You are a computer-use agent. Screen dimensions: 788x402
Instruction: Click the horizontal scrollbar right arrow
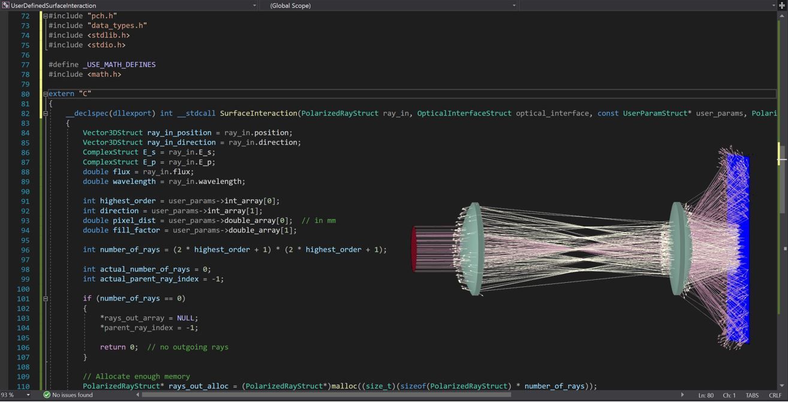682,395
